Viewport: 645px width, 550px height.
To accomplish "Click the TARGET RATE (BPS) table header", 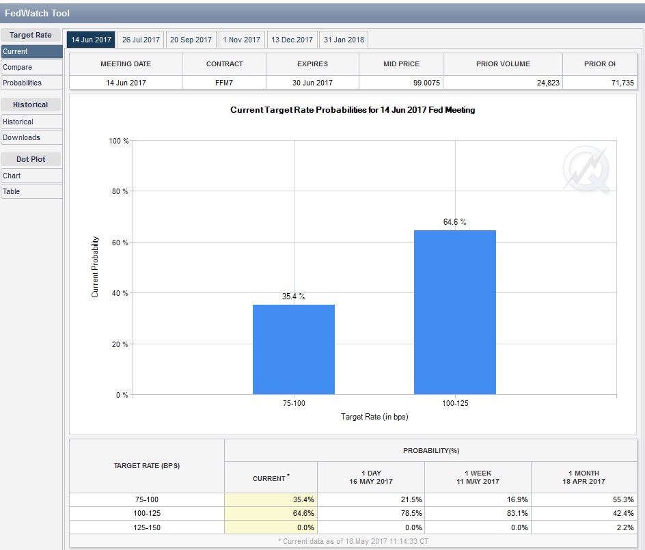I will [x=147, y=466].
